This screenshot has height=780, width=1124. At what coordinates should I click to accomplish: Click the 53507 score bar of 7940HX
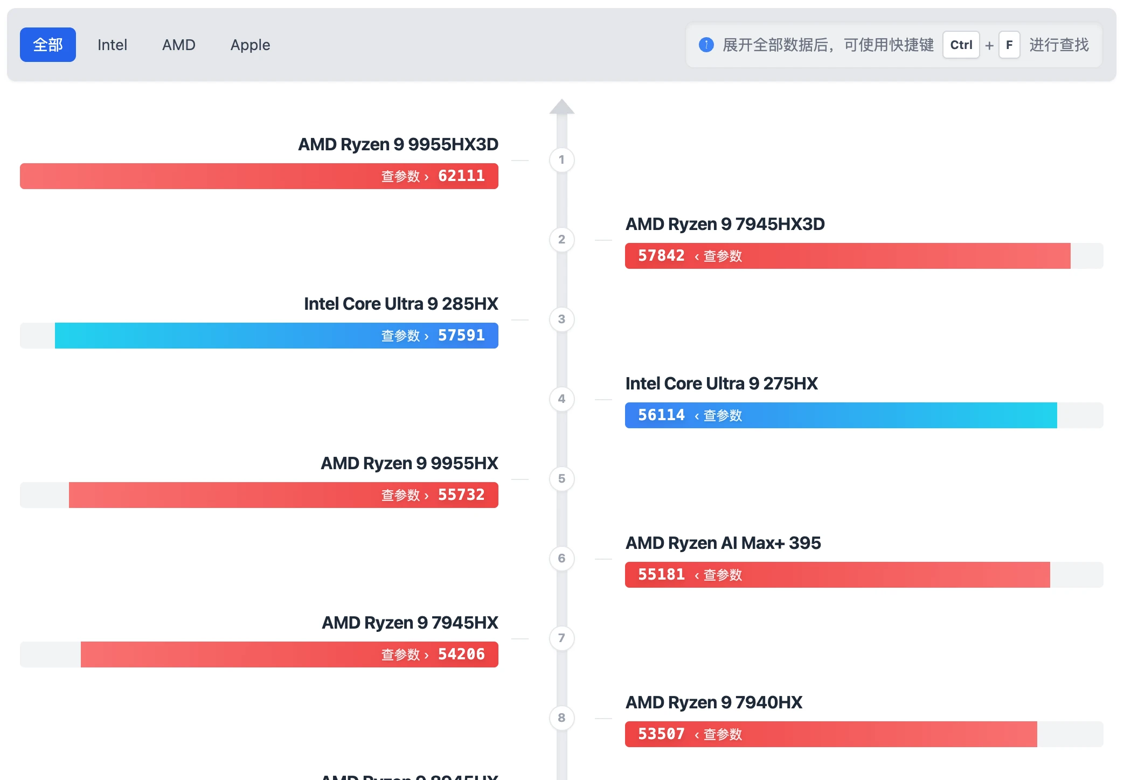(x=862, y=734)
